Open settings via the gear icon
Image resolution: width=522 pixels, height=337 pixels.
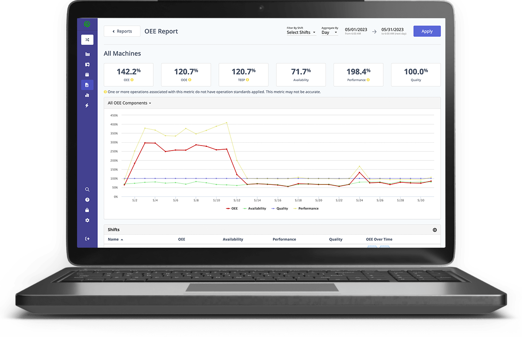[87, 220]
